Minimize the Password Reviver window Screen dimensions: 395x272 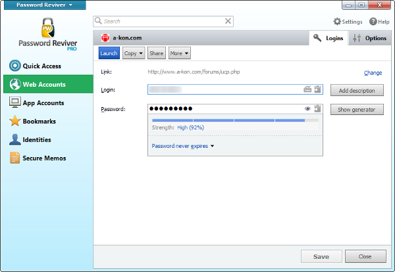[349, 5]
